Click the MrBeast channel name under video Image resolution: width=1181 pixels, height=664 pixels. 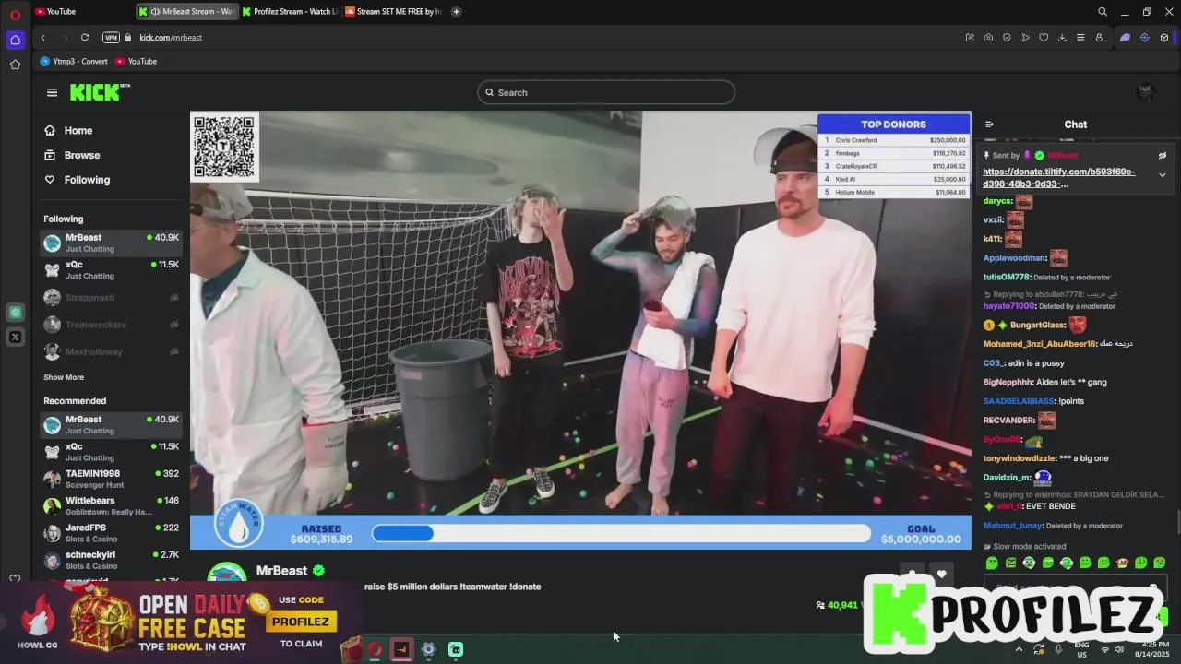[281, 571]
